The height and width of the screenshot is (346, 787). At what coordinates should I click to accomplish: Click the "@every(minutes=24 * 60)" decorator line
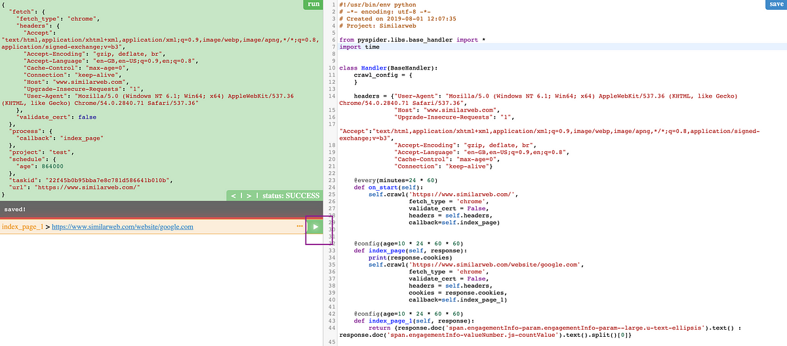point(395,180)
